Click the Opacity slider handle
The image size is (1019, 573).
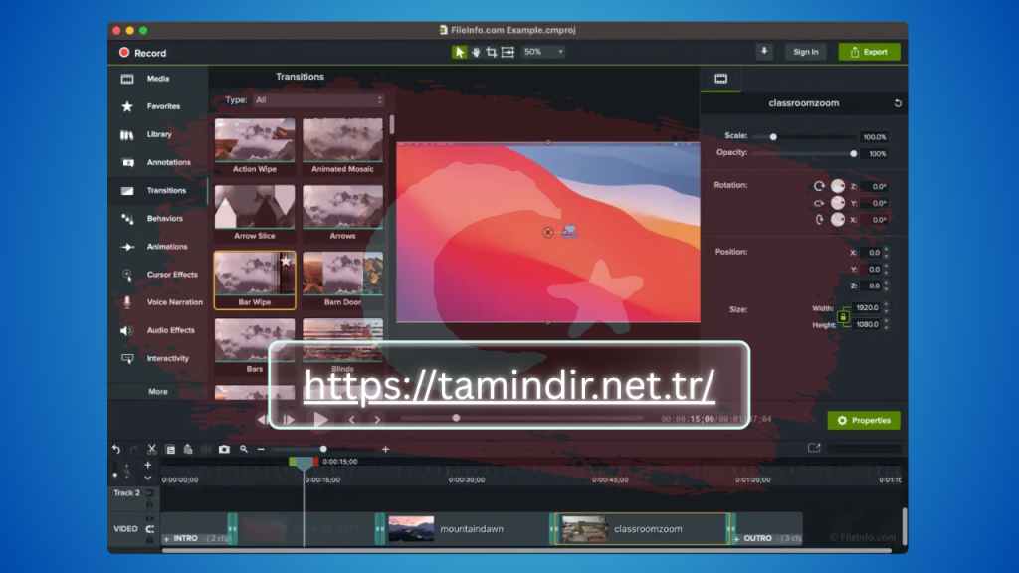853,154
